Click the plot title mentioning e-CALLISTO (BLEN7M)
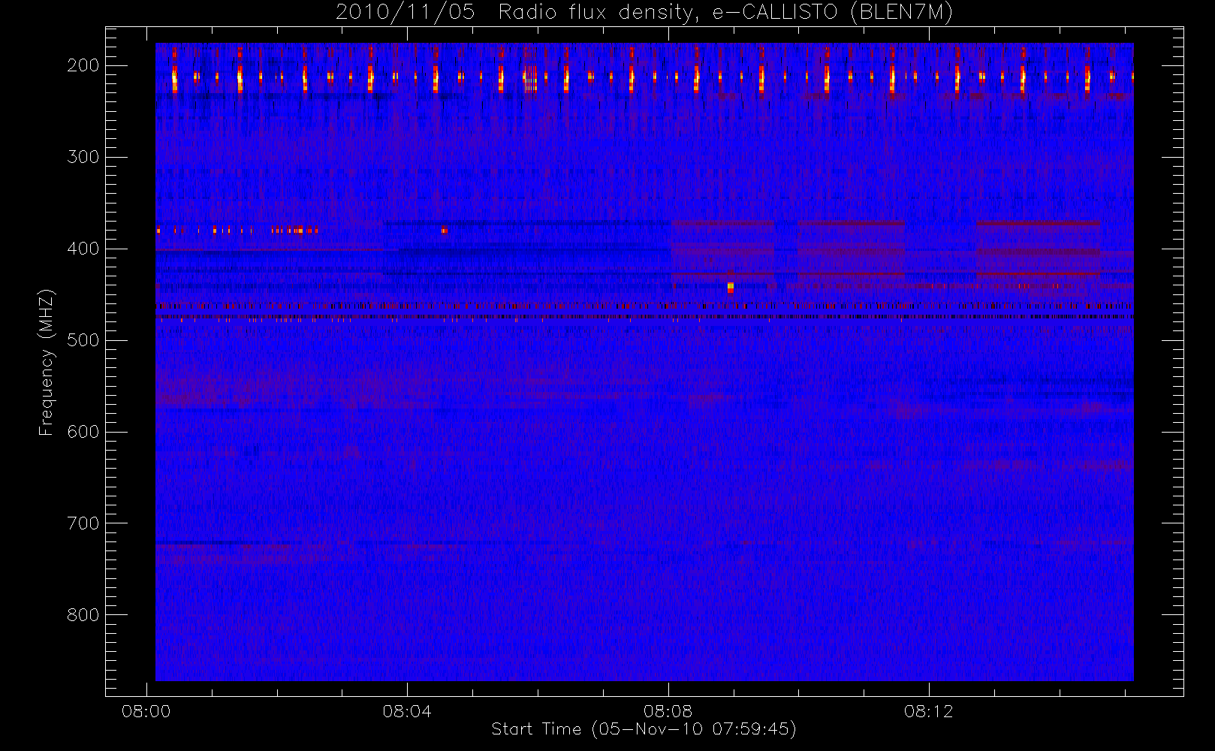Image resolution: width=1215 pixels, height=751 pixels. 644,13
